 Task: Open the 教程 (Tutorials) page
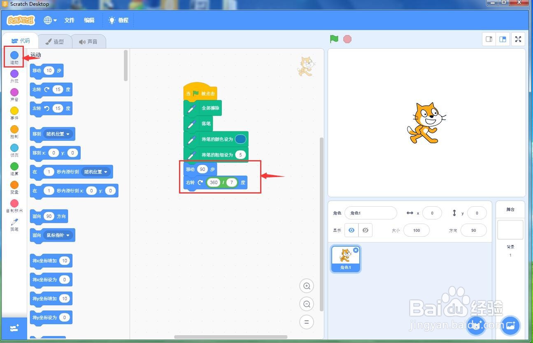pyautogui.click(x=119, y=20)
